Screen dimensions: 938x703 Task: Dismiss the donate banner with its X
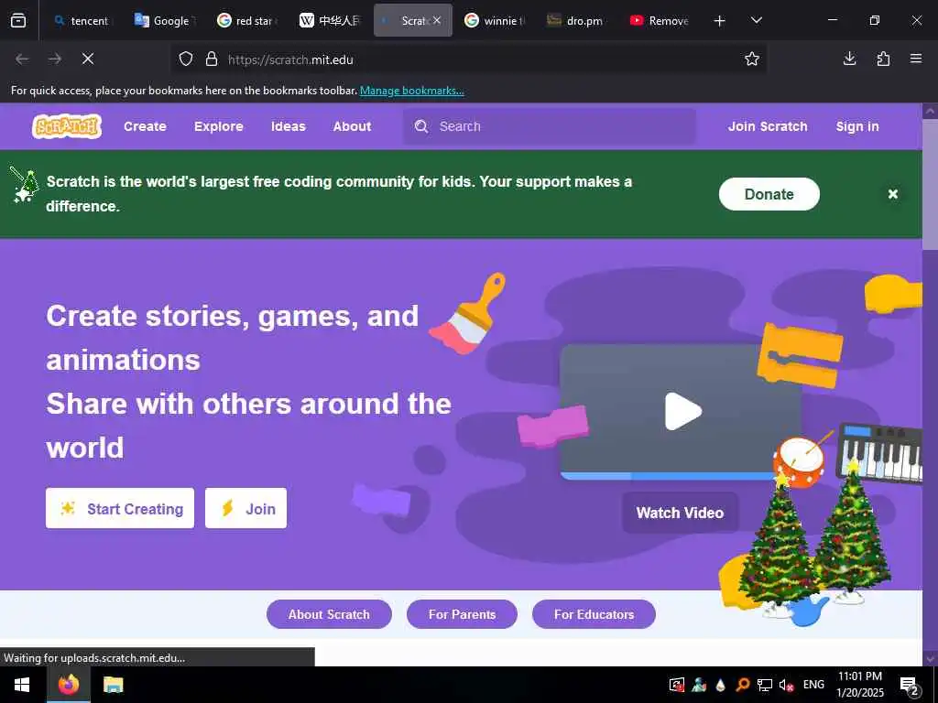coord(892,194)
